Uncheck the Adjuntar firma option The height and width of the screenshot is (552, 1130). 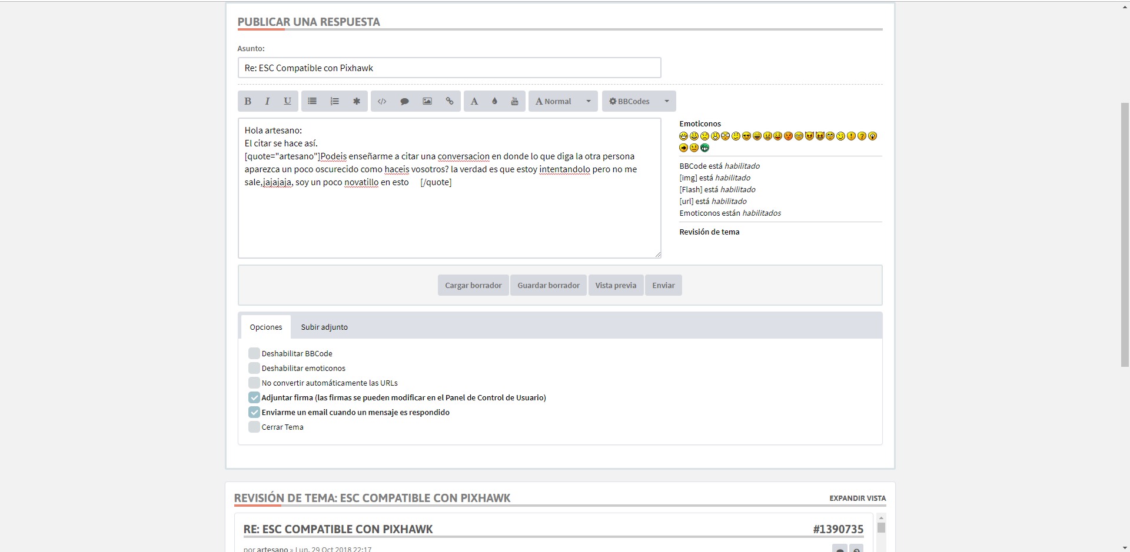pos(254,397)
